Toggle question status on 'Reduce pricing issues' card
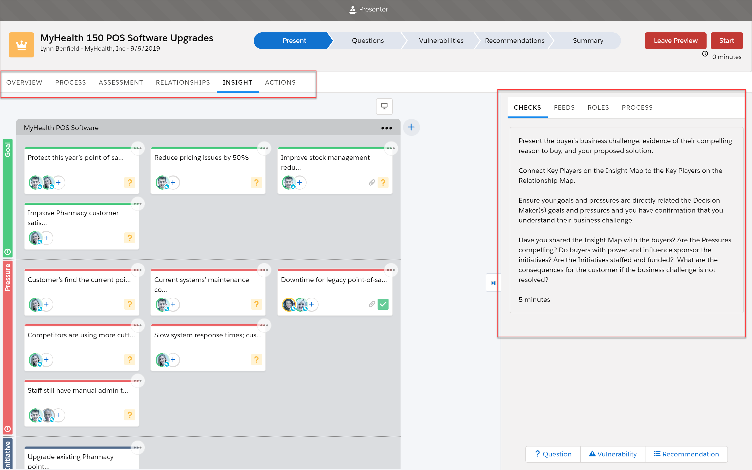Viewport: 752px width, 470px height. 256,183
